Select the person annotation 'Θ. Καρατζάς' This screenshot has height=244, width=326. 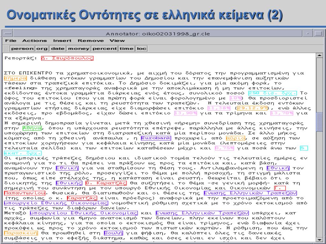pyautogui.click(x=106, y=183)
